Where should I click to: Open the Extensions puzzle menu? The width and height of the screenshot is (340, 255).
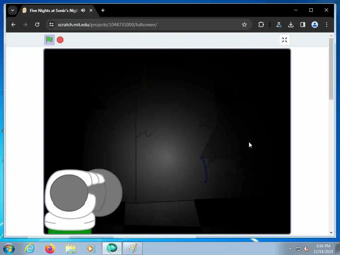[261, 25]
